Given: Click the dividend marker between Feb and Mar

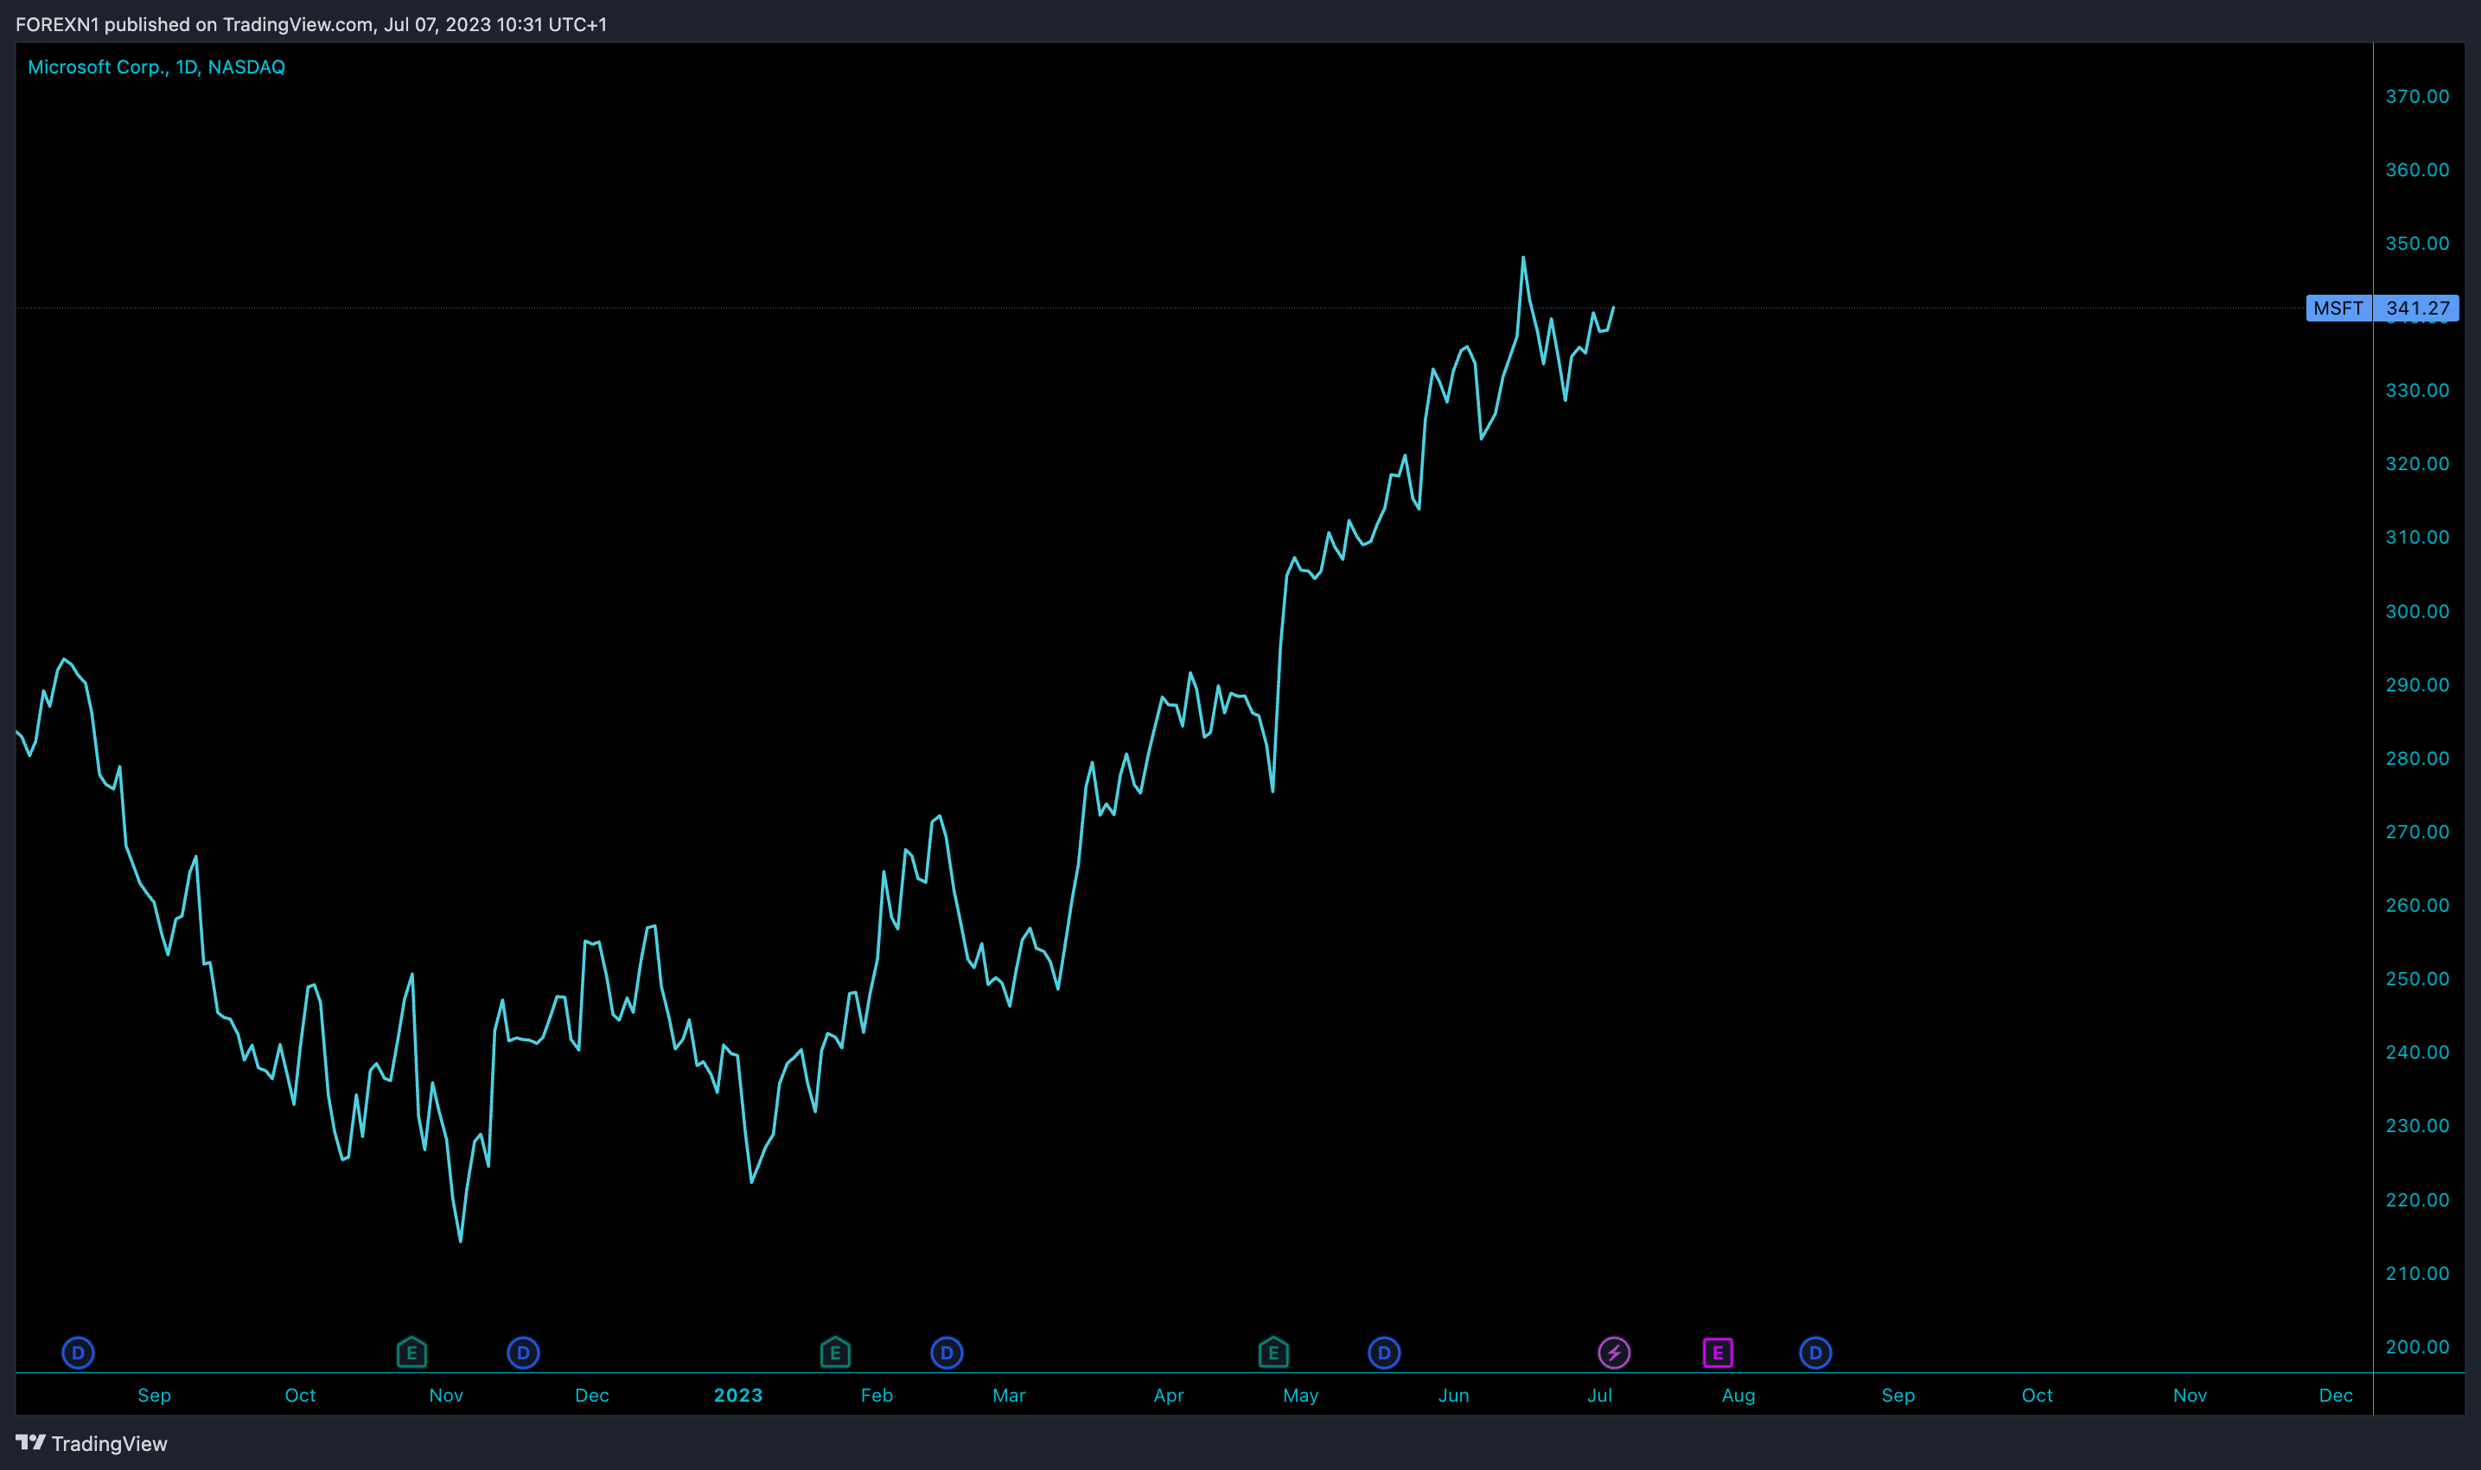Looking at the screenshot, I should click(x=947, y=1352).
